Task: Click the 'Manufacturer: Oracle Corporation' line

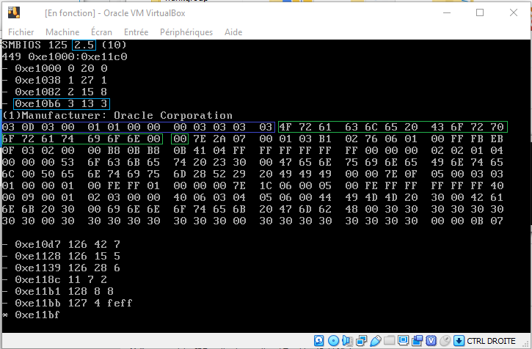Action: pyautogui.click(x=117, y=115)
